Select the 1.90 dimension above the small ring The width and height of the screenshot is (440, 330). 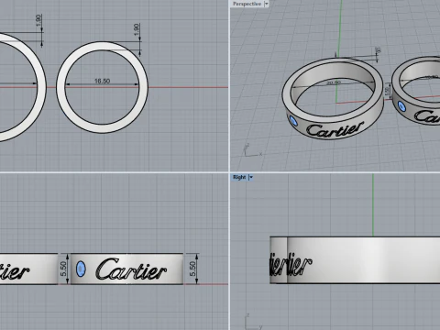(137, 29)
